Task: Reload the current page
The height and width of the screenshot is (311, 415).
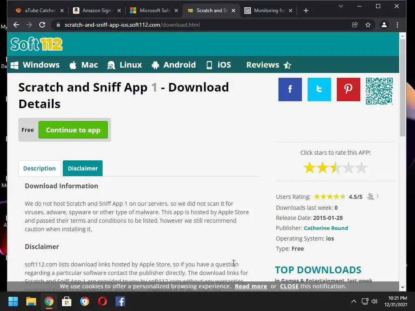Action: click(x=42, y=25)
